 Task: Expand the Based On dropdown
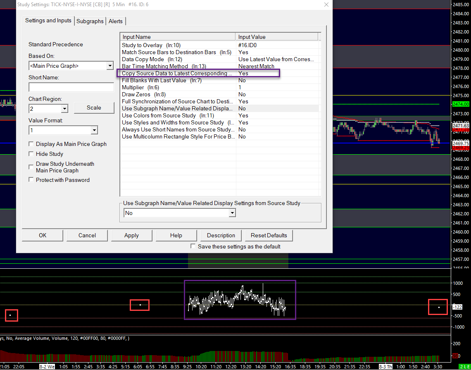click(x=110, y=66)
